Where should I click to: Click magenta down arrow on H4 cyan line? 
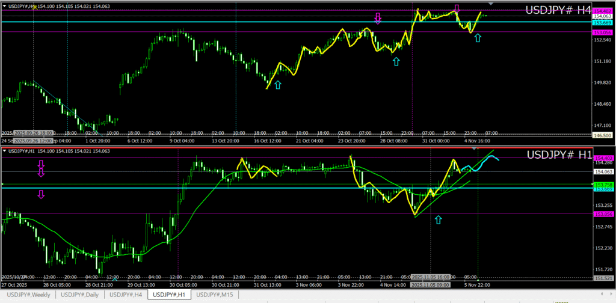[378, 19]
